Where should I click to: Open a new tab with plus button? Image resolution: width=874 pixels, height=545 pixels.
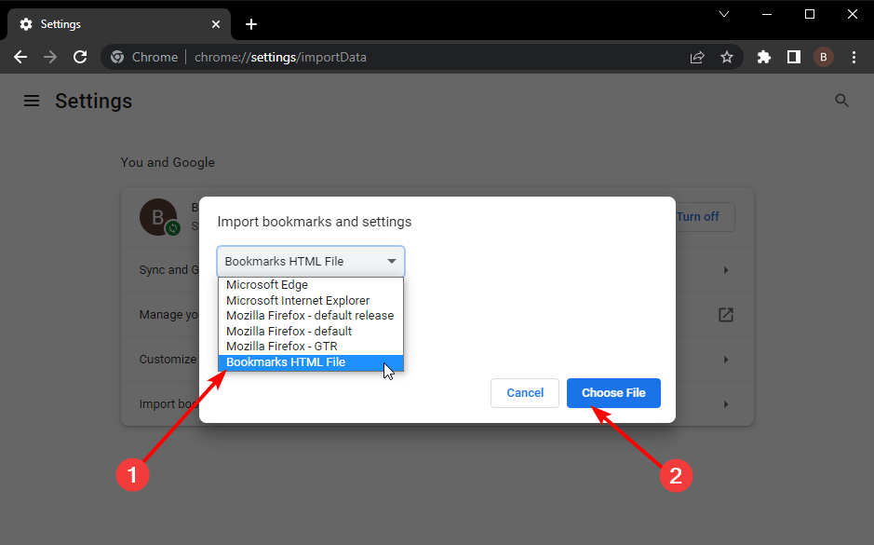(x=251, y=24)
